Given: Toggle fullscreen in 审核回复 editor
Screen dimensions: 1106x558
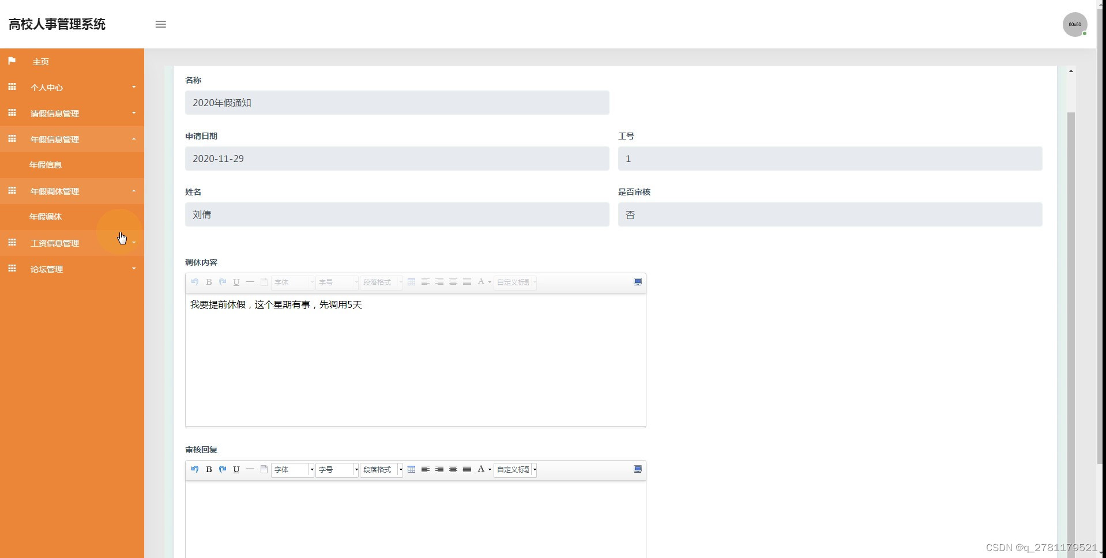Looking at the screenshot, I should 638,469.
